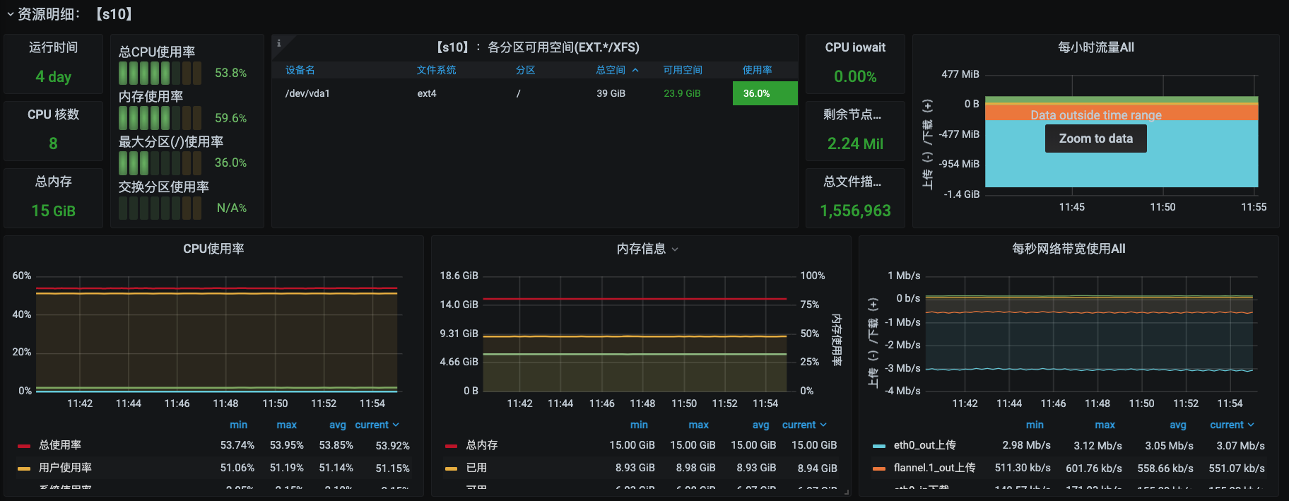The height and width of the screenshot is (501, 1289).
Task: Open the 运行时间 panel title menu
Action: pyautogui.click(x=53, y=47)
